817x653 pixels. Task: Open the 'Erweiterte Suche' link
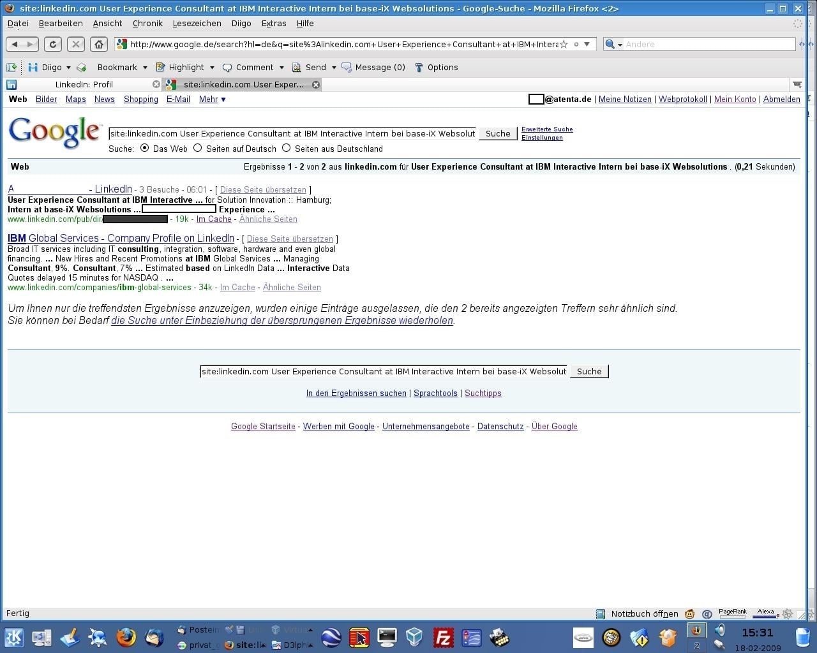pos(547,129)
